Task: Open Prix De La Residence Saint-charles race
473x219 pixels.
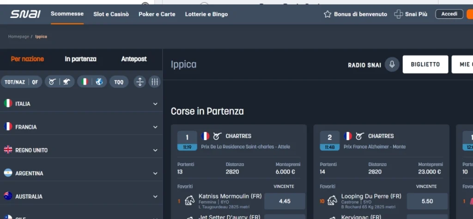Action: tap(246, 147)
